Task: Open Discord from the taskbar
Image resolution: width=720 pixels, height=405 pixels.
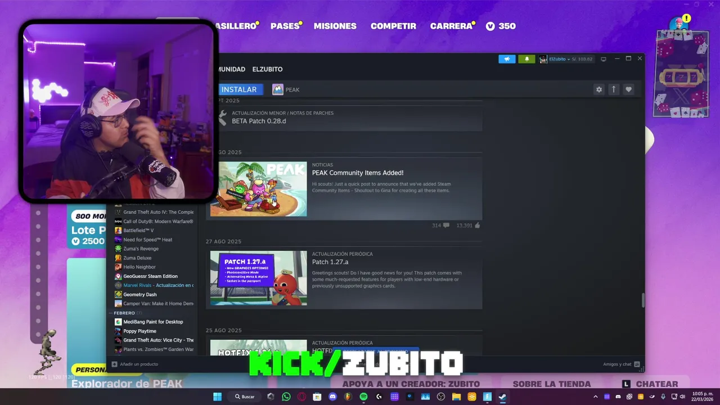Action: click(x=332, y=397)
